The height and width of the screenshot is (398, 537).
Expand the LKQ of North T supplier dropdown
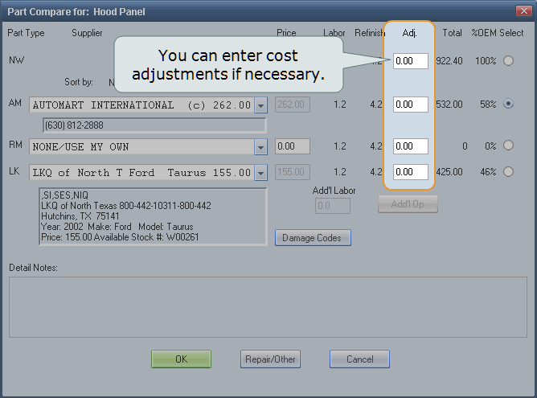(260, 172)
